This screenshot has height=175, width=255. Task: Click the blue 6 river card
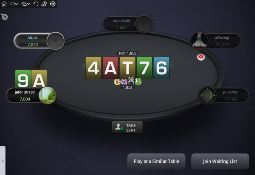tap(161, 68)
